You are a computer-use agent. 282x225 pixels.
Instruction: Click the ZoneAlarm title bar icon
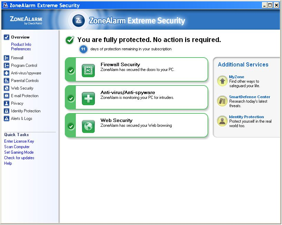coord(6,5)
